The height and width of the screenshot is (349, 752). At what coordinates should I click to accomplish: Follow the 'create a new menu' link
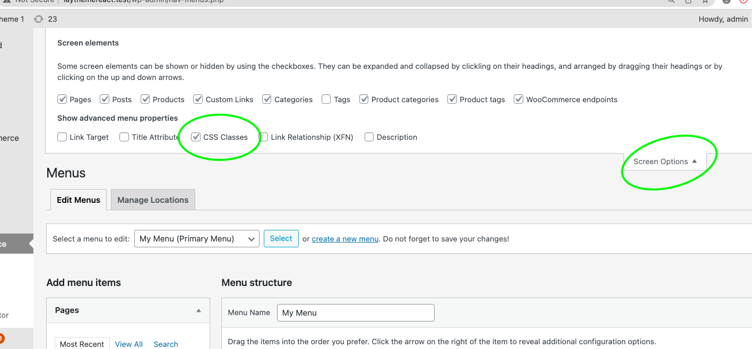(345, 239)
